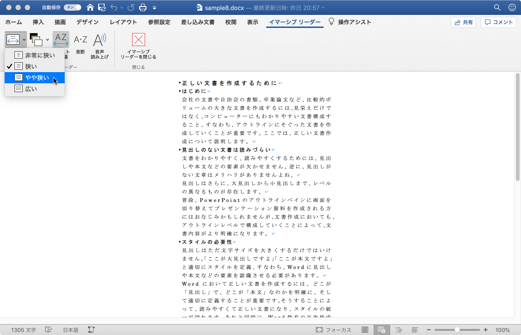The image size is (521, 335).
Task: Switch to the デザイン tab
Action: pyautogui.click(x=87, y=22)
